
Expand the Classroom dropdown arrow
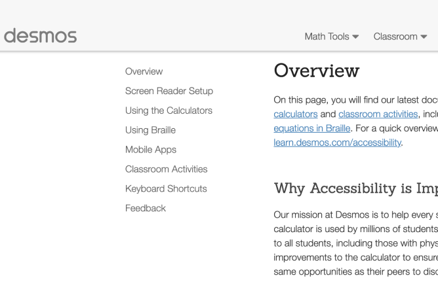(x=424, y=37)
